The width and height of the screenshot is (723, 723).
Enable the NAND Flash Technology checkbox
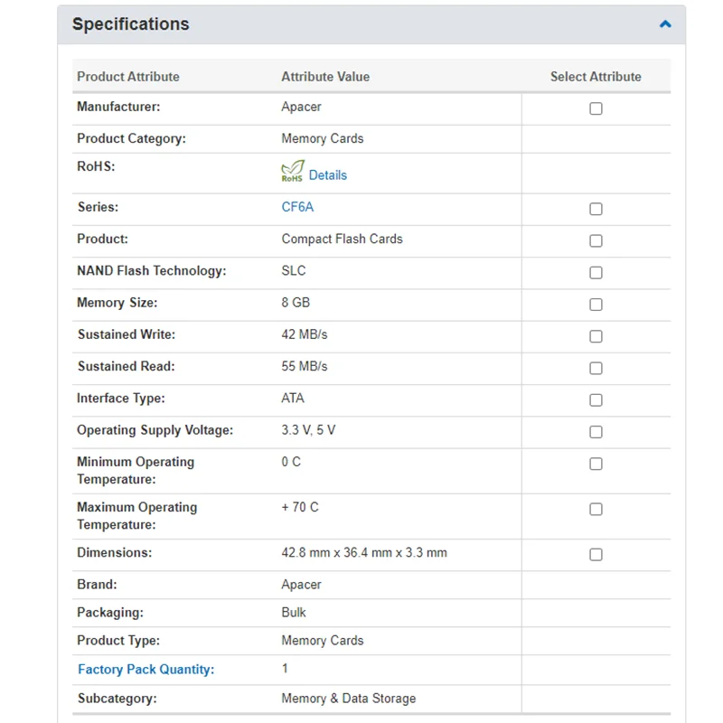(x=596, y=273)
